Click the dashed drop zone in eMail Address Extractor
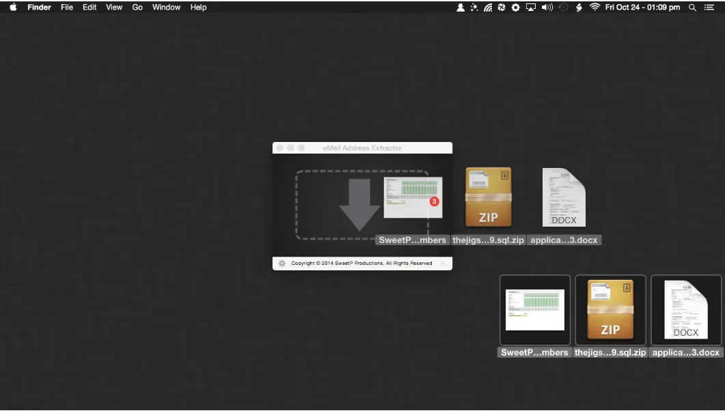The width and height of the screenshot is (725, 413). click(362, 205)
